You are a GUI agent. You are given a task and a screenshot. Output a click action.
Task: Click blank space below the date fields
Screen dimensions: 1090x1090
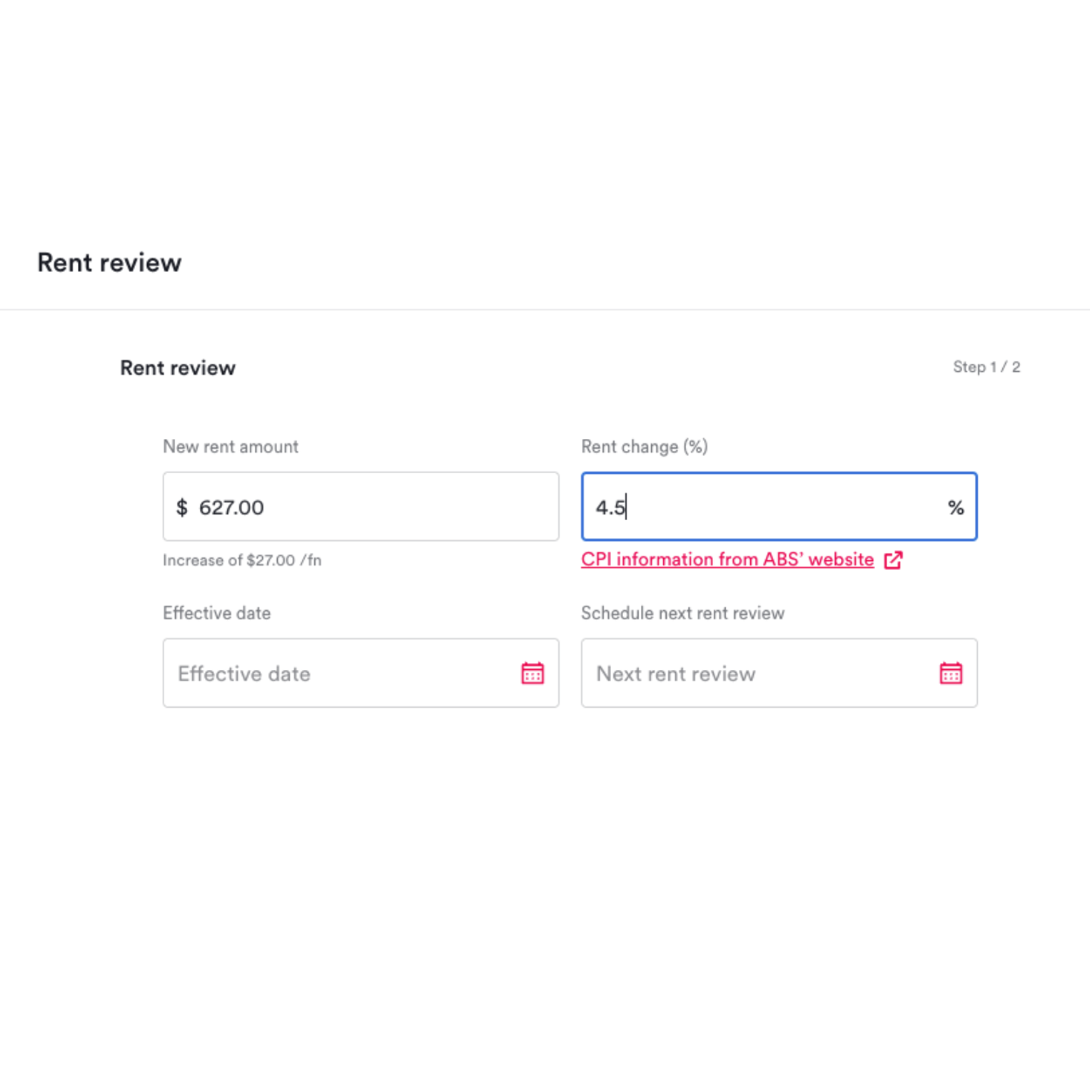tap(545, 870)
